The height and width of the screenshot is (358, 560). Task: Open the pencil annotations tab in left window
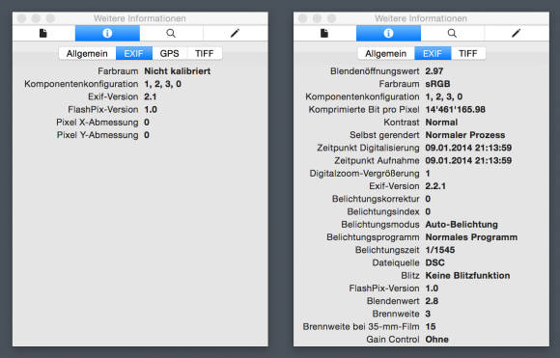[x=236, y=33]
